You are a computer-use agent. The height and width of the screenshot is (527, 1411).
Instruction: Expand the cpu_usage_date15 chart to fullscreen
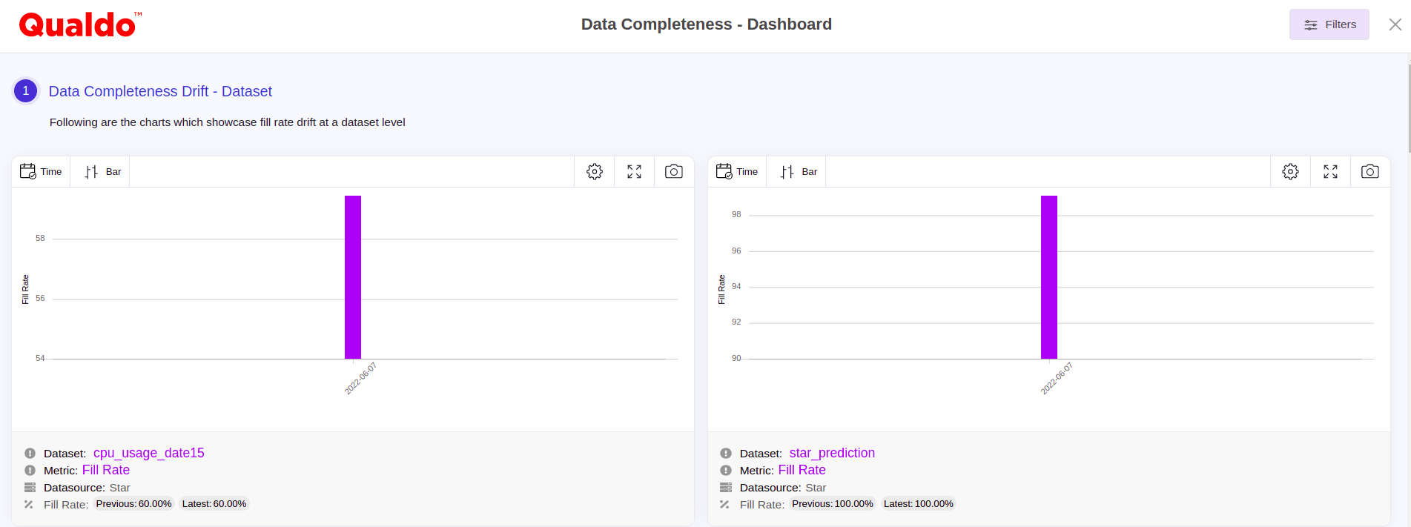pos(634,172)
